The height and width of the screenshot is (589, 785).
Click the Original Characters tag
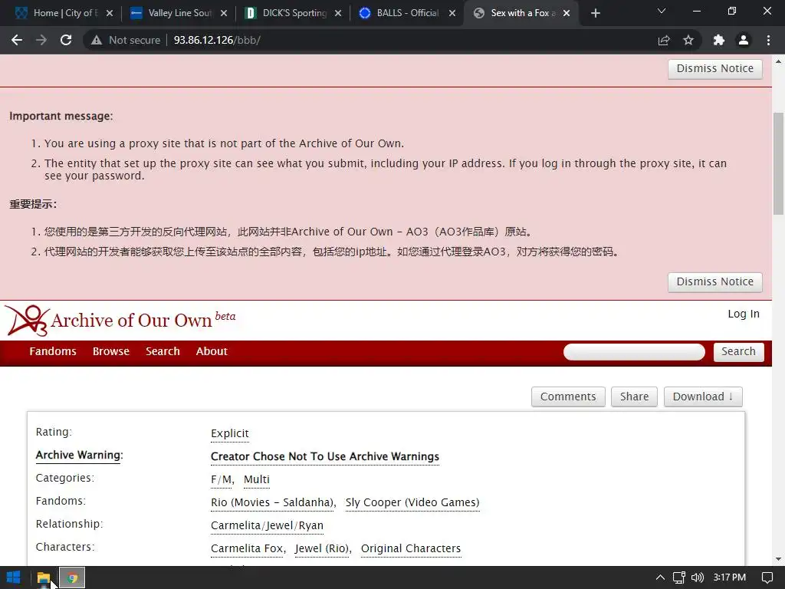coord(411,549)
